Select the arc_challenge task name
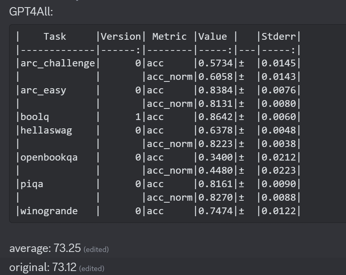346x275 pixels. [58, 63]
